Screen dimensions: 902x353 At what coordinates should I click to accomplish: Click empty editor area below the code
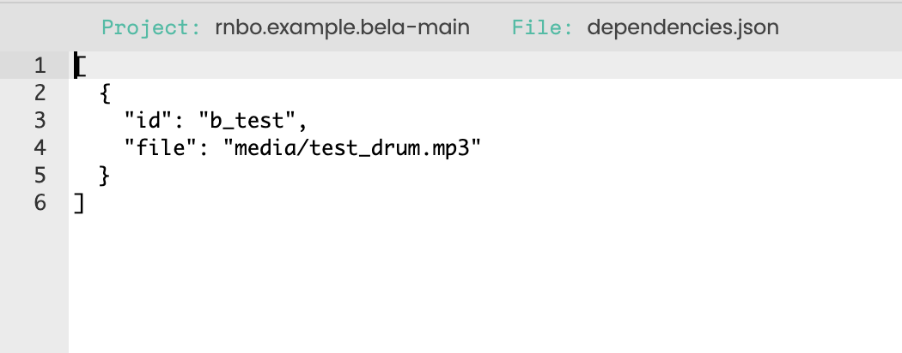[x=481, y=283]
